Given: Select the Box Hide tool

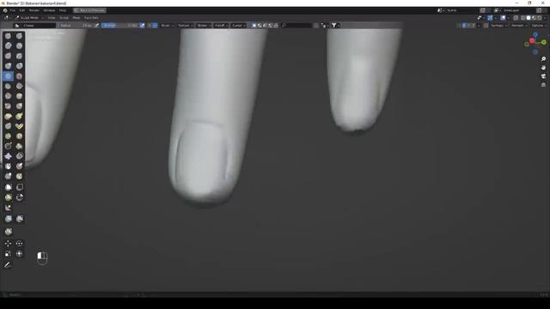Looking at the screenshot, I should coord(19,187).
